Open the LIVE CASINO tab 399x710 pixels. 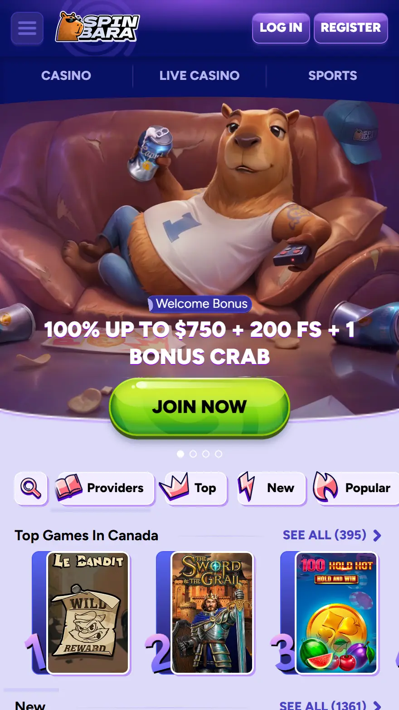(x=199, y=75)
